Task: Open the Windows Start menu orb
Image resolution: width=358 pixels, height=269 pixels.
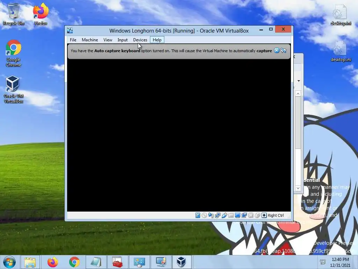Action: point(9,262)
